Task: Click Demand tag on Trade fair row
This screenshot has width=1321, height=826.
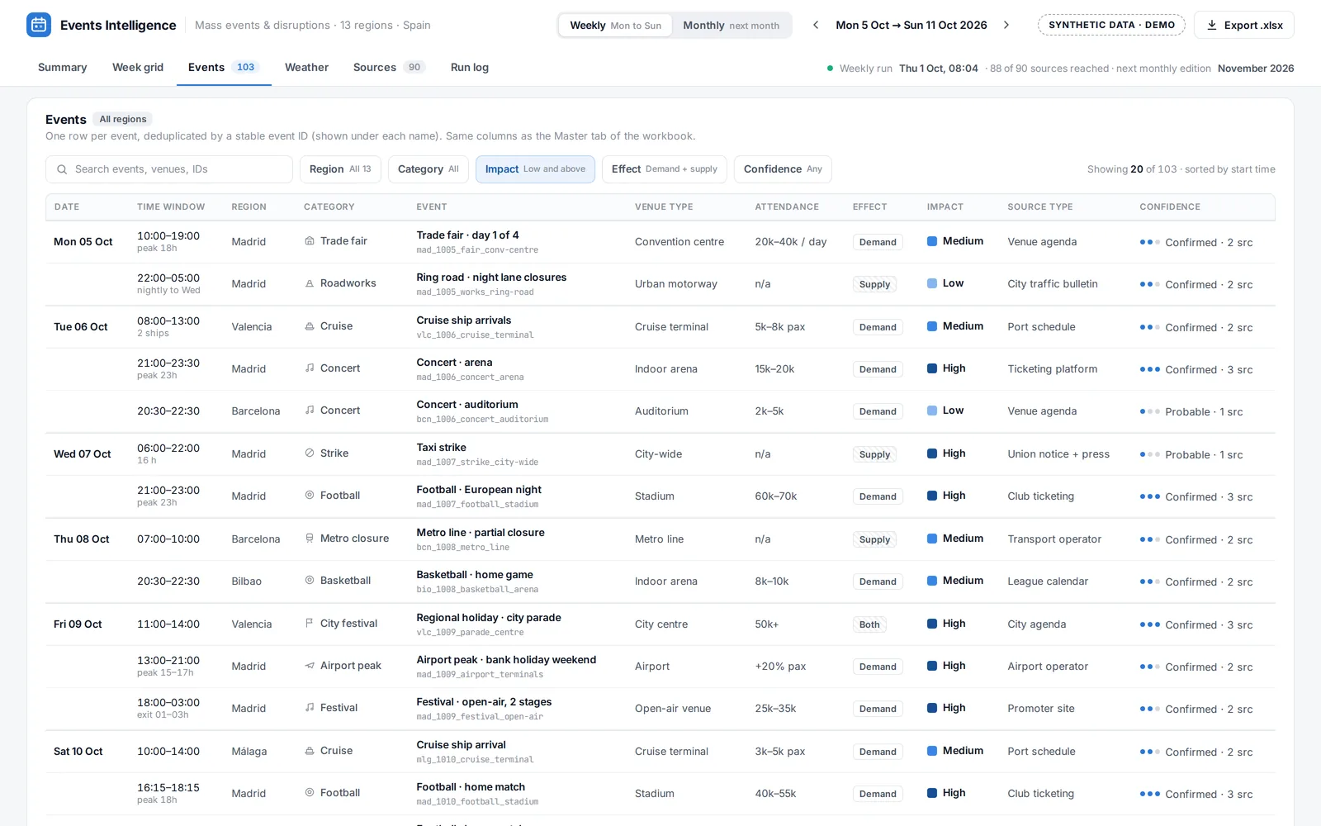Action: pos(878,242)
